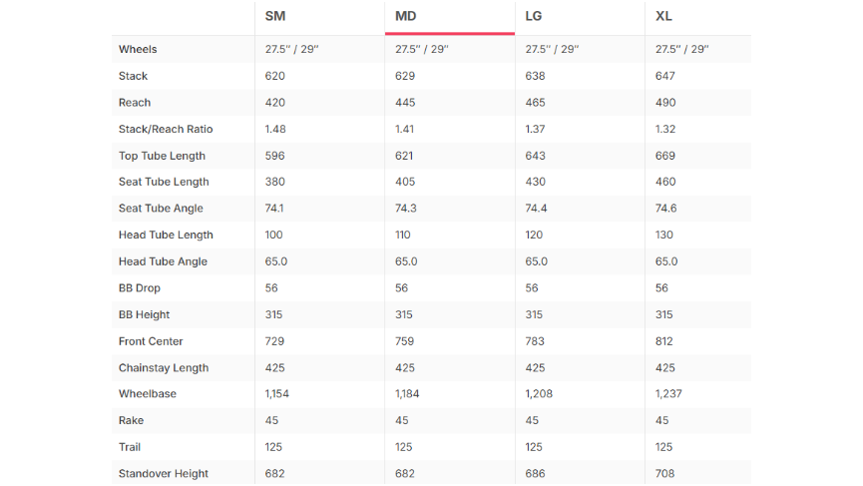Click the Seat Tube Angle label
Image resolution: width=863 pixels, height=486 pixels.
(161, 208)
